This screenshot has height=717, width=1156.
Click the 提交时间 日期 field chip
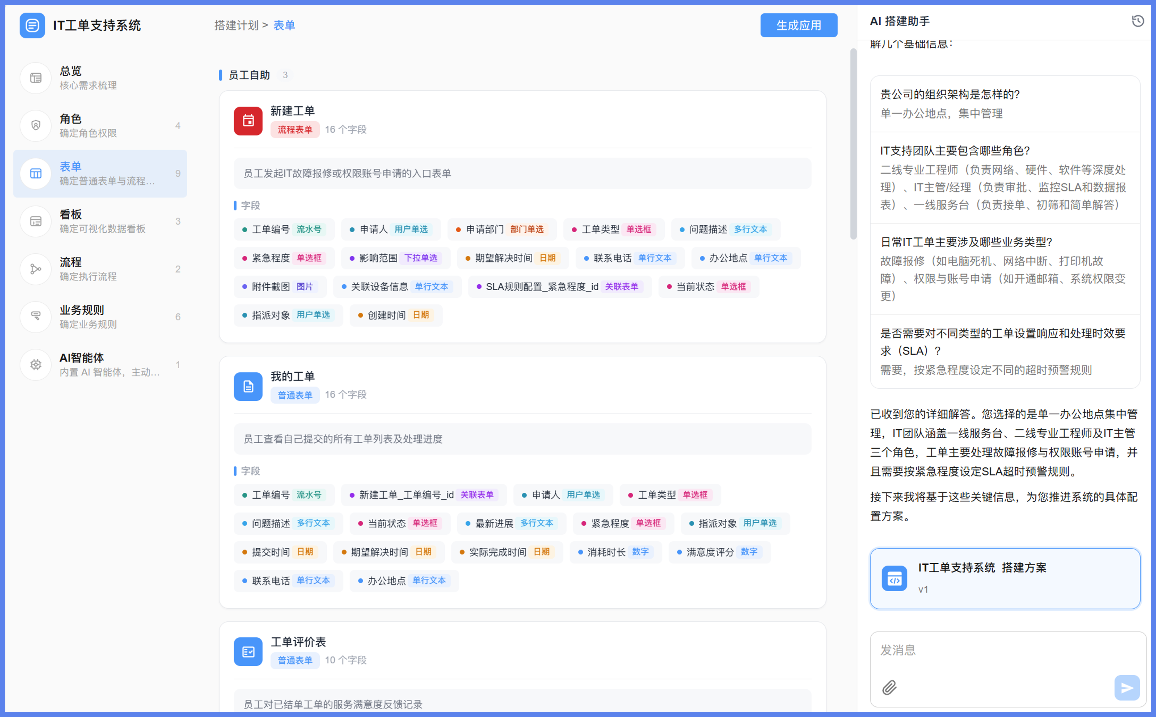point(280,552)
